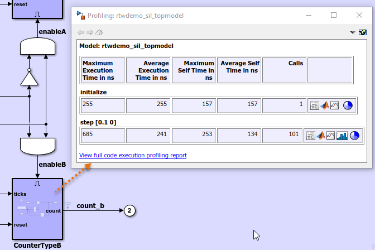Click the step [0.1 0] section heading
Image resolution: width=375 pixels, height=250 pixels.
pyautogui.click(x=98, y=122)
